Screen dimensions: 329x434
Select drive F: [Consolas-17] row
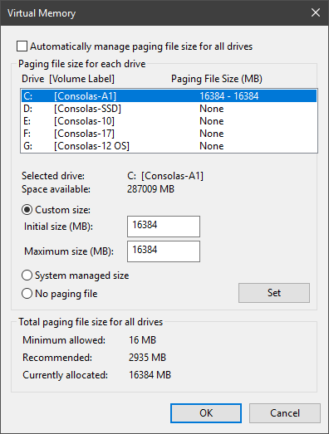tap(169, 134)
